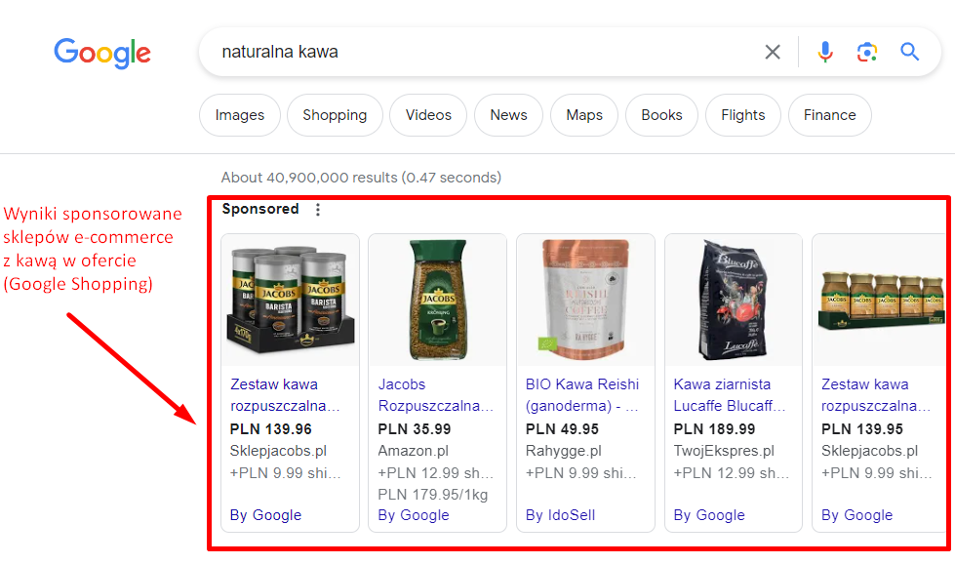Clear the search query with X icon
The height and width of the screenshot is (564, 955).
[x=773, y=53]
